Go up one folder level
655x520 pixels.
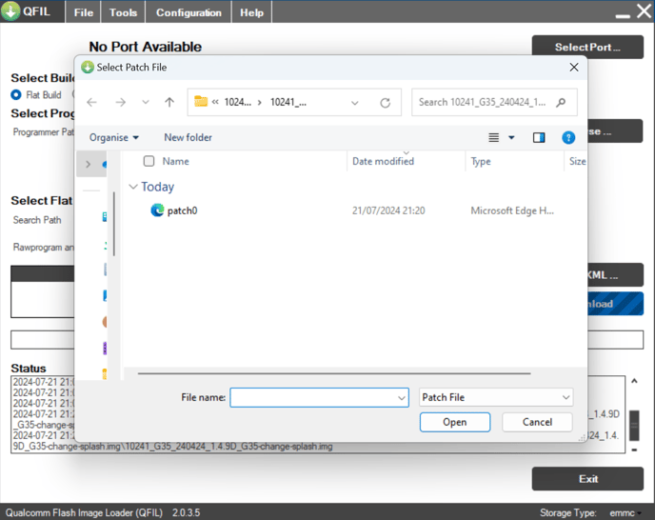pos(169,102)
